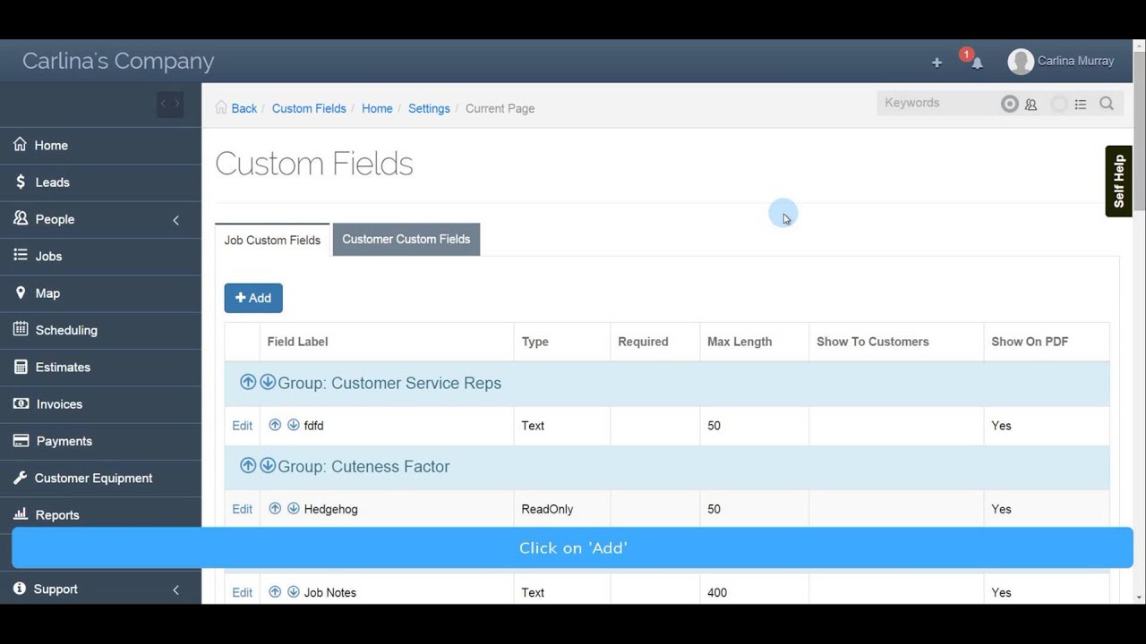Move the Job Notes field down
Viewport: 1146px width, 644px height.
tap(293, 591)
